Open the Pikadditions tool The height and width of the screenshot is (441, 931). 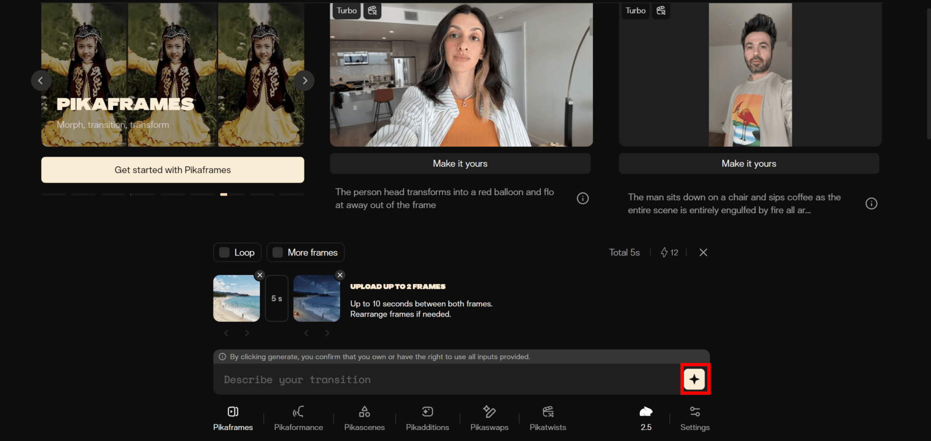pyautogui.click(x=427, y=418)
